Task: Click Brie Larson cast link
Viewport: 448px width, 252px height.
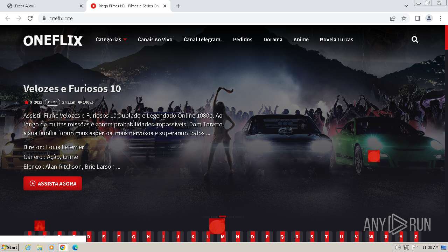Action: click(100, 167)
